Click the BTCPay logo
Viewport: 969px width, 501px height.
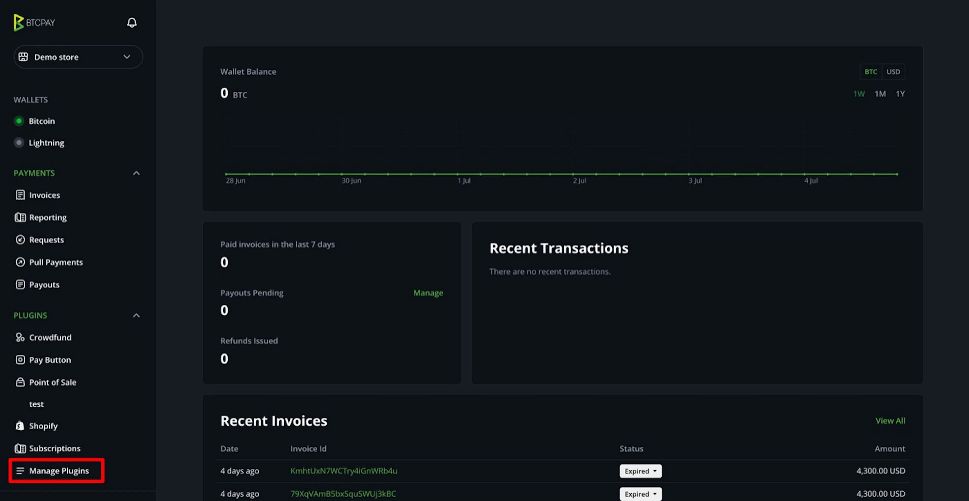(x=34, y=22)
